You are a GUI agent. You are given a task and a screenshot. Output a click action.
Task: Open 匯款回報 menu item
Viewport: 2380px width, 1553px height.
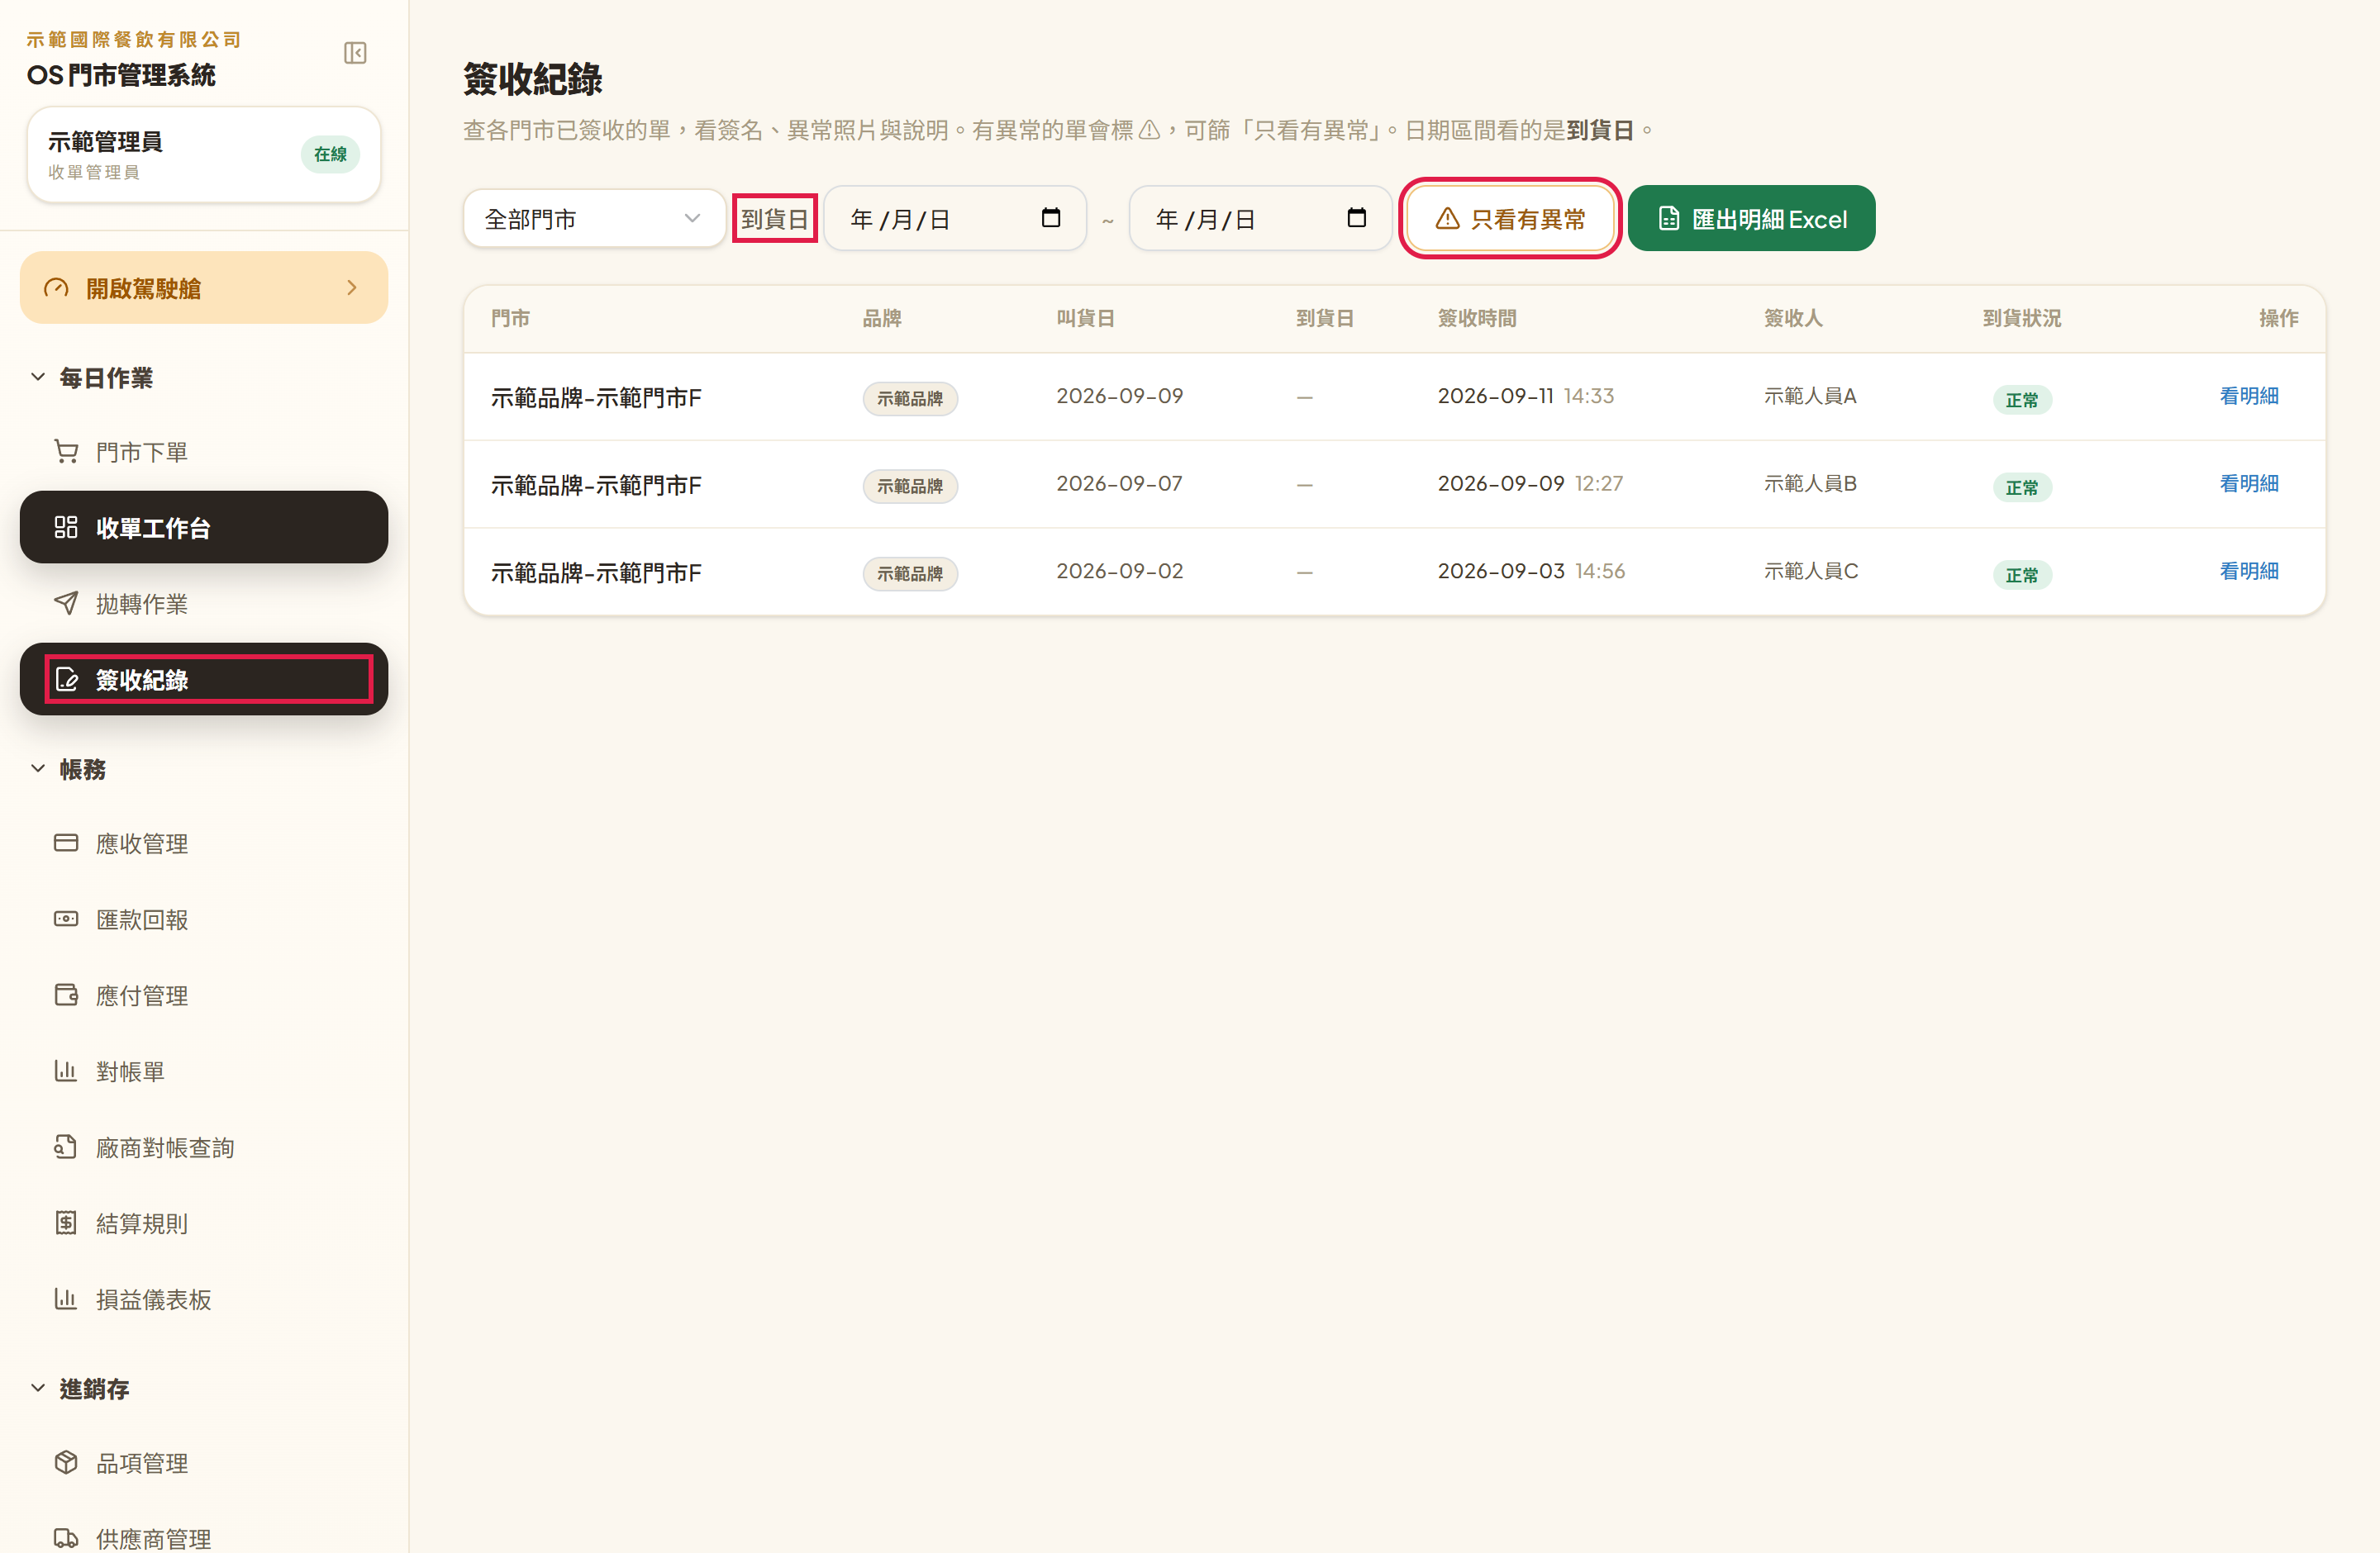pos(204,919)
